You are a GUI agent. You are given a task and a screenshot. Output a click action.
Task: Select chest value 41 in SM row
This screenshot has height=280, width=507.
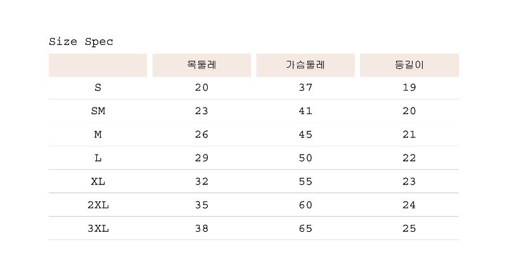point(305,111)
